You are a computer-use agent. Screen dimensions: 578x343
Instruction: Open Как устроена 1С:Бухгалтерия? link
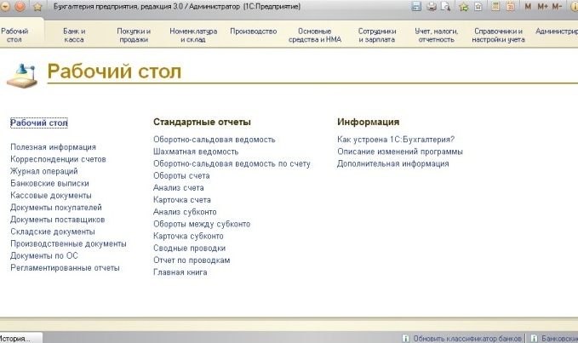coord(396,140)
